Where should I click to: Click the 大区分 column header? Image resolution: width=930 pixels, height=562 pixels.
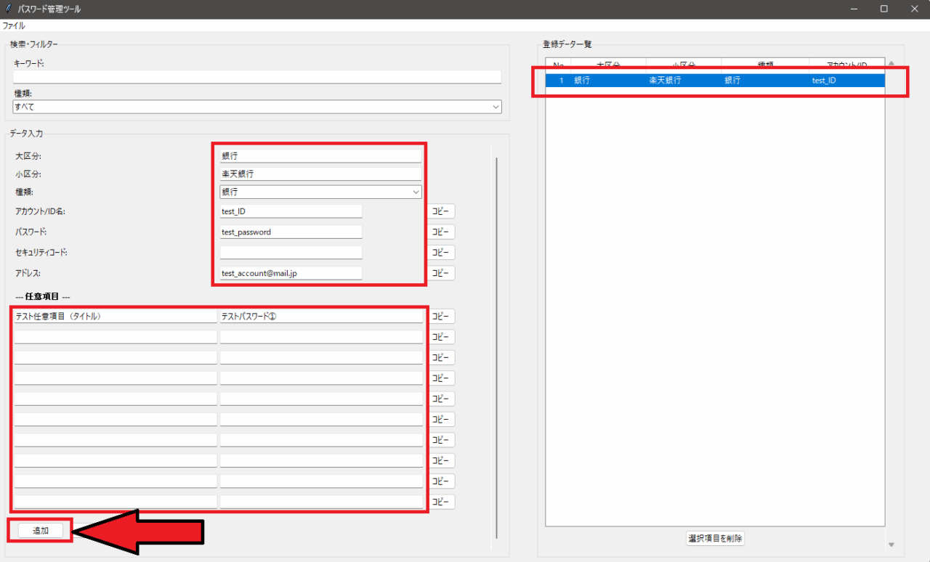coord(608,65)
